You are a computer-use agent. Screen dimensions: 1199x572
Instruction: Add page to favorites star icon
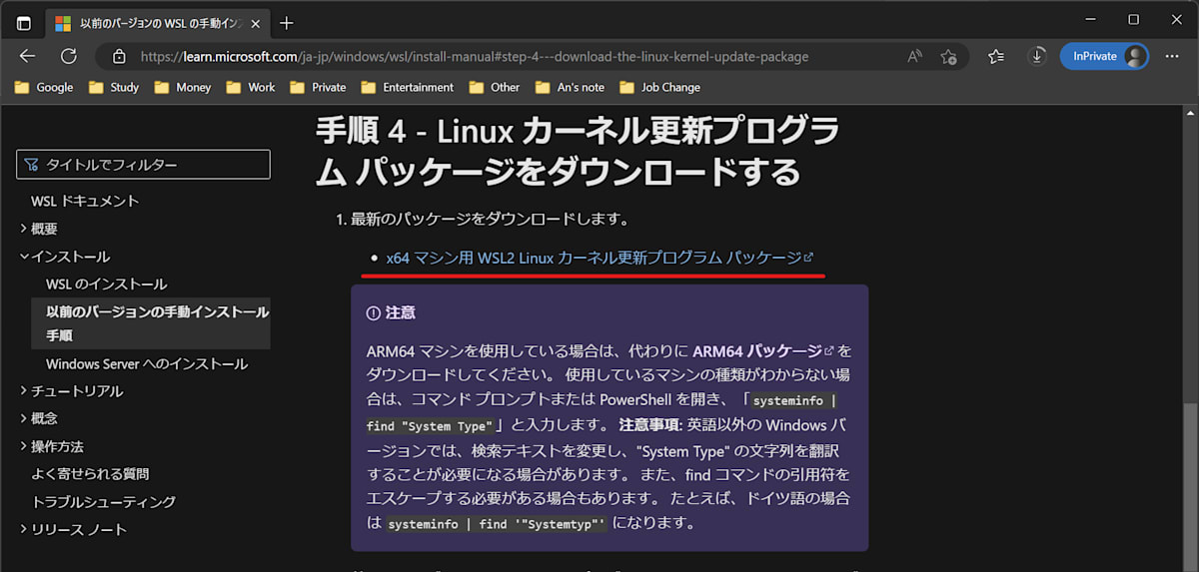948,57
